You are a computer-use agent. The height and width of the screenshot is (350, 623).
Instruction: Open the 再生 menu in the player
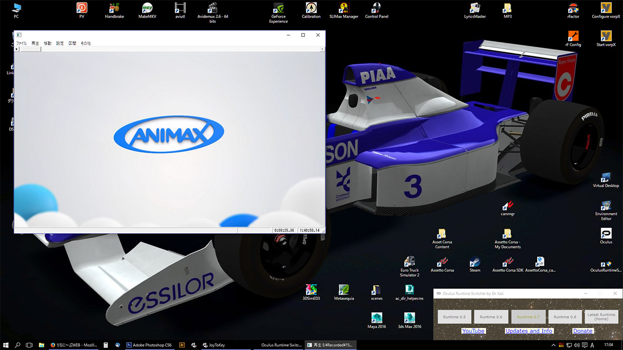[x=35, y=43]
